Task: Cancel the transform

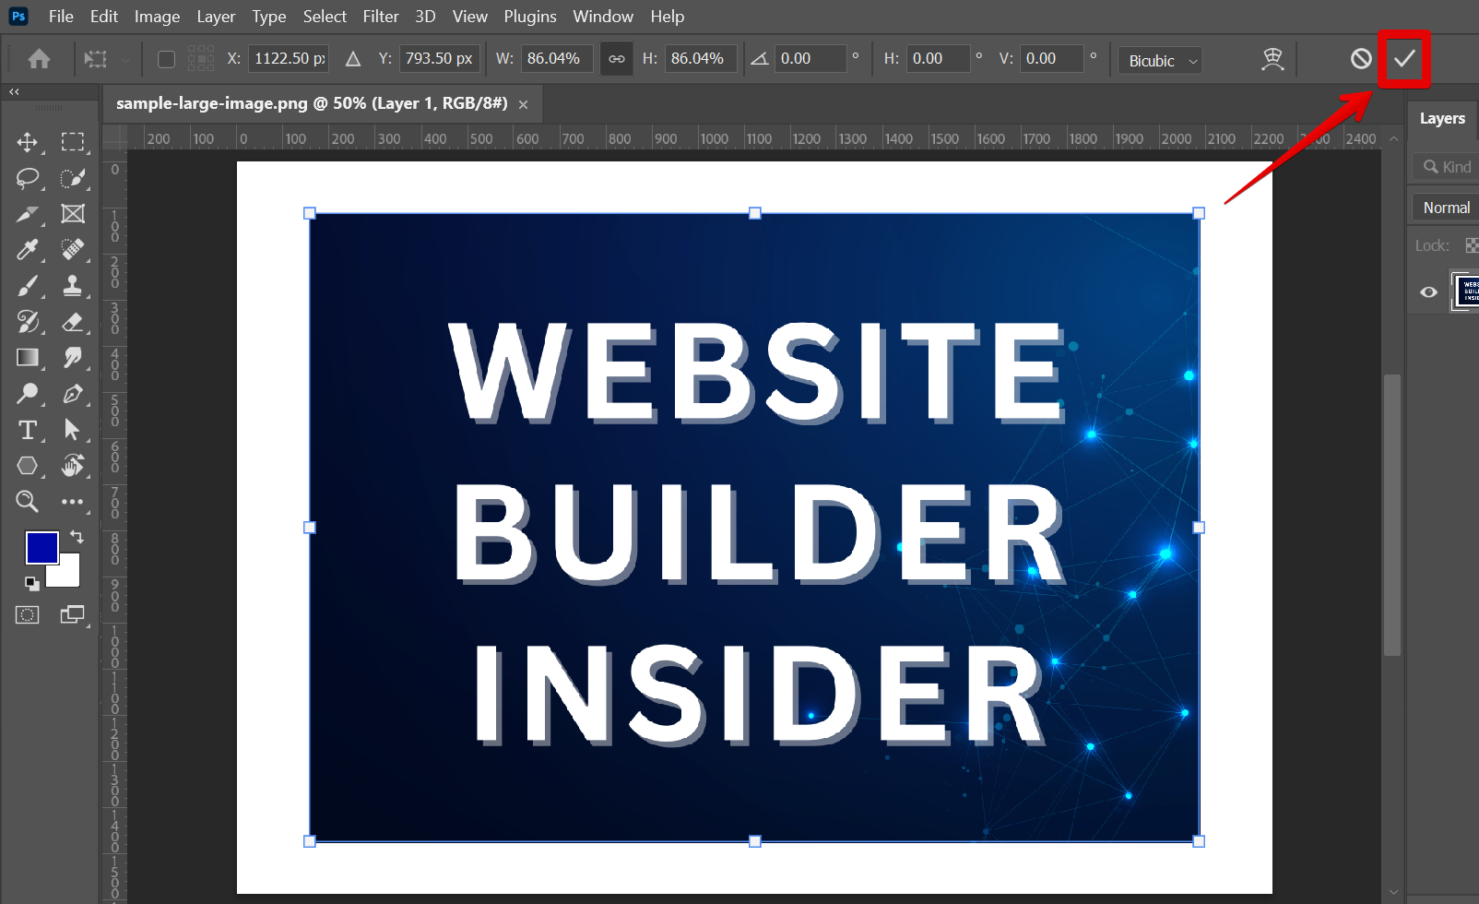Action: [1361, 59]
